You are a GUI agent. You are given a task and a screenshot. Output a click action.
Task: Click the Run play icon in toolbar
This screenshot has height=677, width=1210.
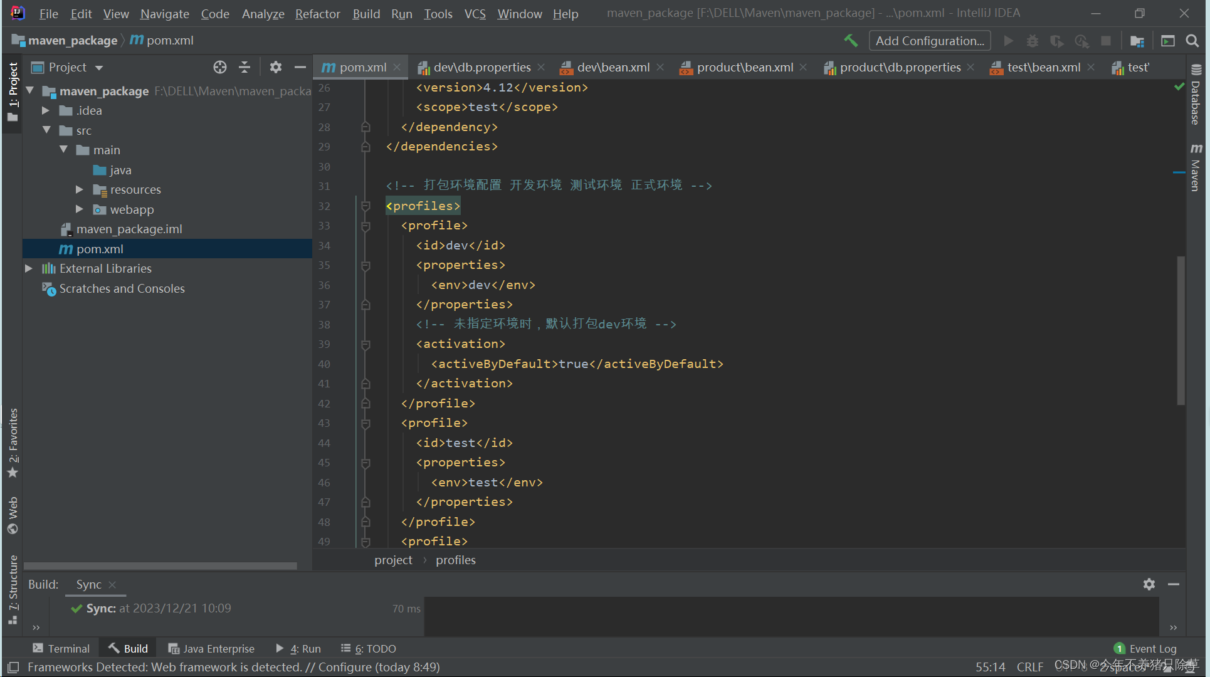1009,41
